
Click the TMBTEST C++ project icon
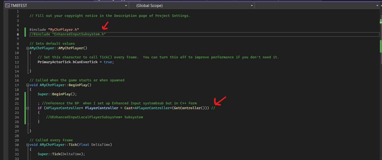click(x=7, y=5)
